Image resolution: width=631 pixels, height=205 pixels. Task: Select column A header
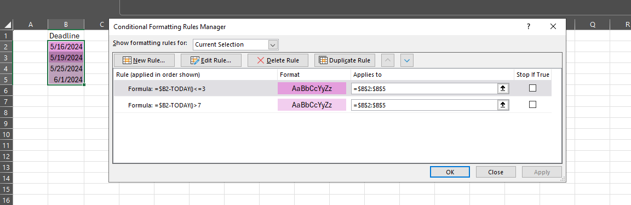click(31, 25)
